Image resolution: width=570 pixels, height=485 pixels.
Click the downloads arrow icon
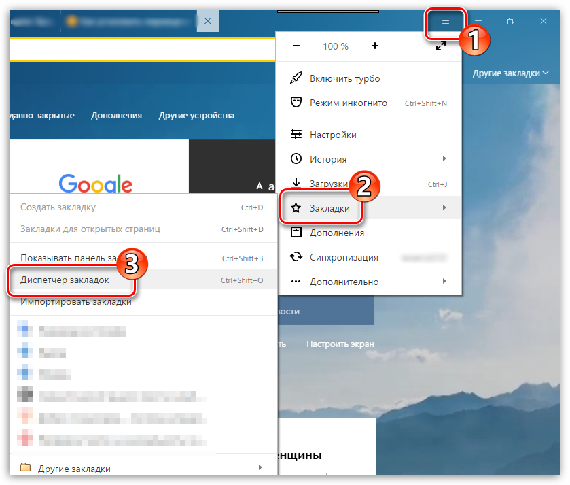(x=296, y=182)
